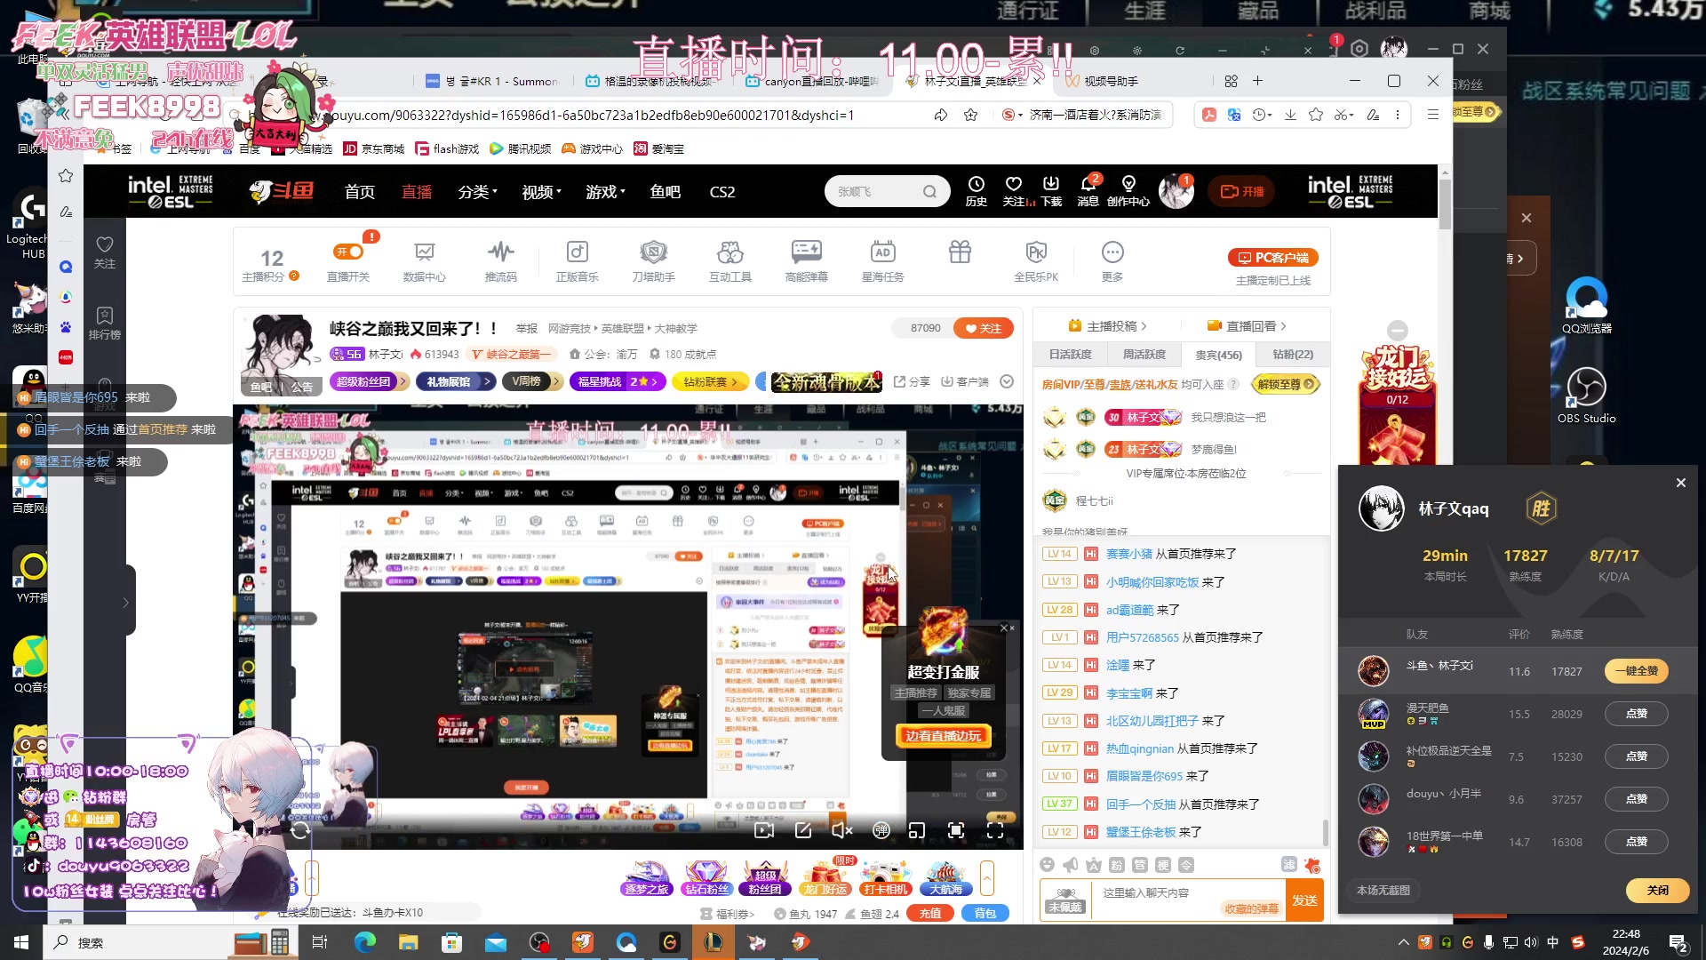Like 18世界第一中单 with 点赞
Viewport: 1706px width, 960px height.
tap(1636, 842)
